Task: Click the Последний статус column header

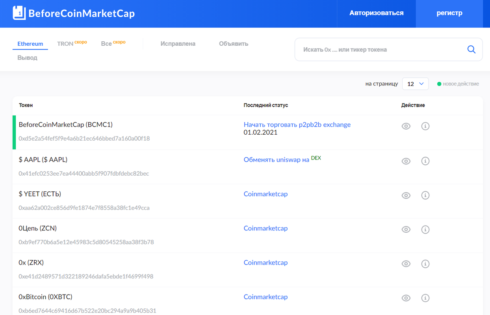Action: (x=266, y=105)
